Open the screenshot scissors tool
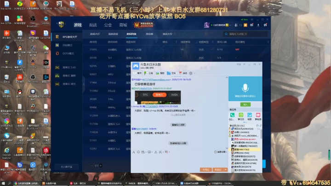Image resolution: width=331 pixels, height=186 pixels. click(x=160, y=152)
